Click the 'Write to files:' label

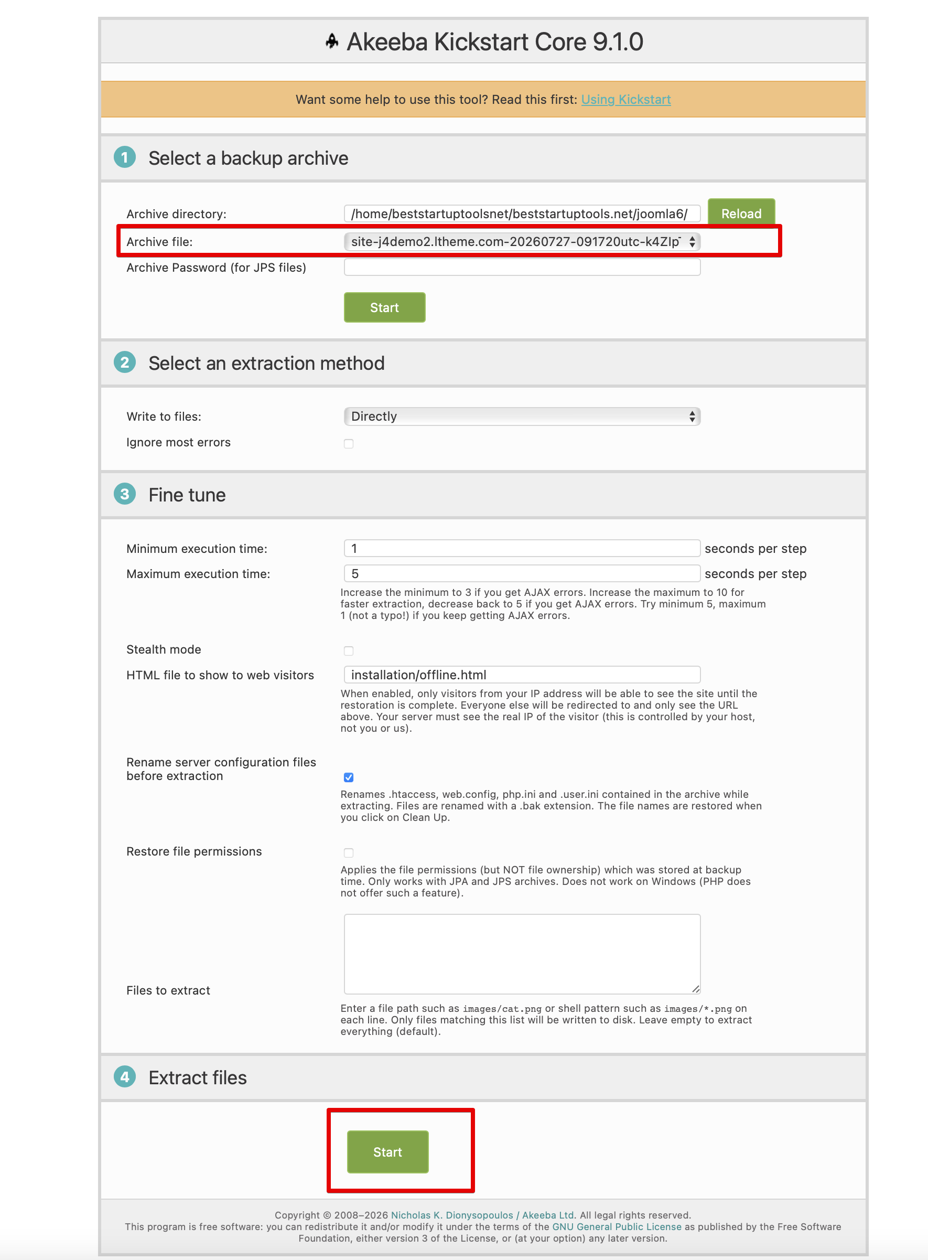[x=164, y=417]
